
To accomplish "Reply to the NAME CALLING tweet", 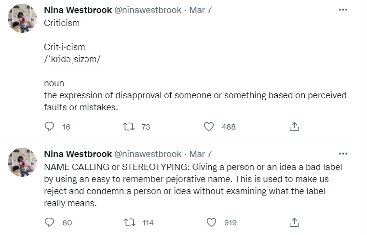I will point(50,222).
